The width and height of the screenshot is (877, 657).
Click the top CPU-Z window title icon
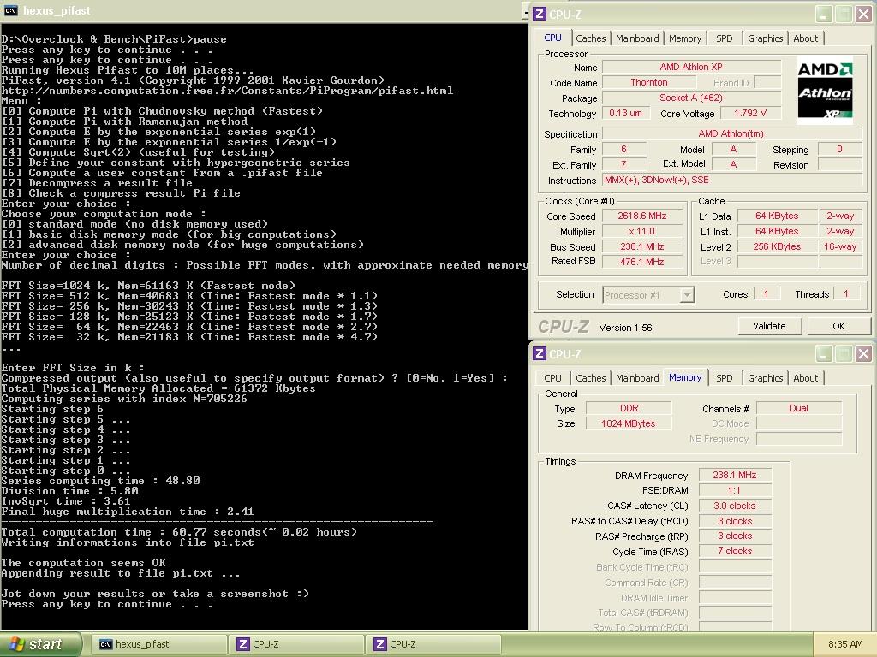[x=540, y=14]
